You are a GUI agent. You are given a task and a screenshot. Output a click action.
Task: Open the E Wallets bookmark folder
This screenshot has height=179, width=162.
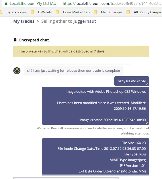45,12
